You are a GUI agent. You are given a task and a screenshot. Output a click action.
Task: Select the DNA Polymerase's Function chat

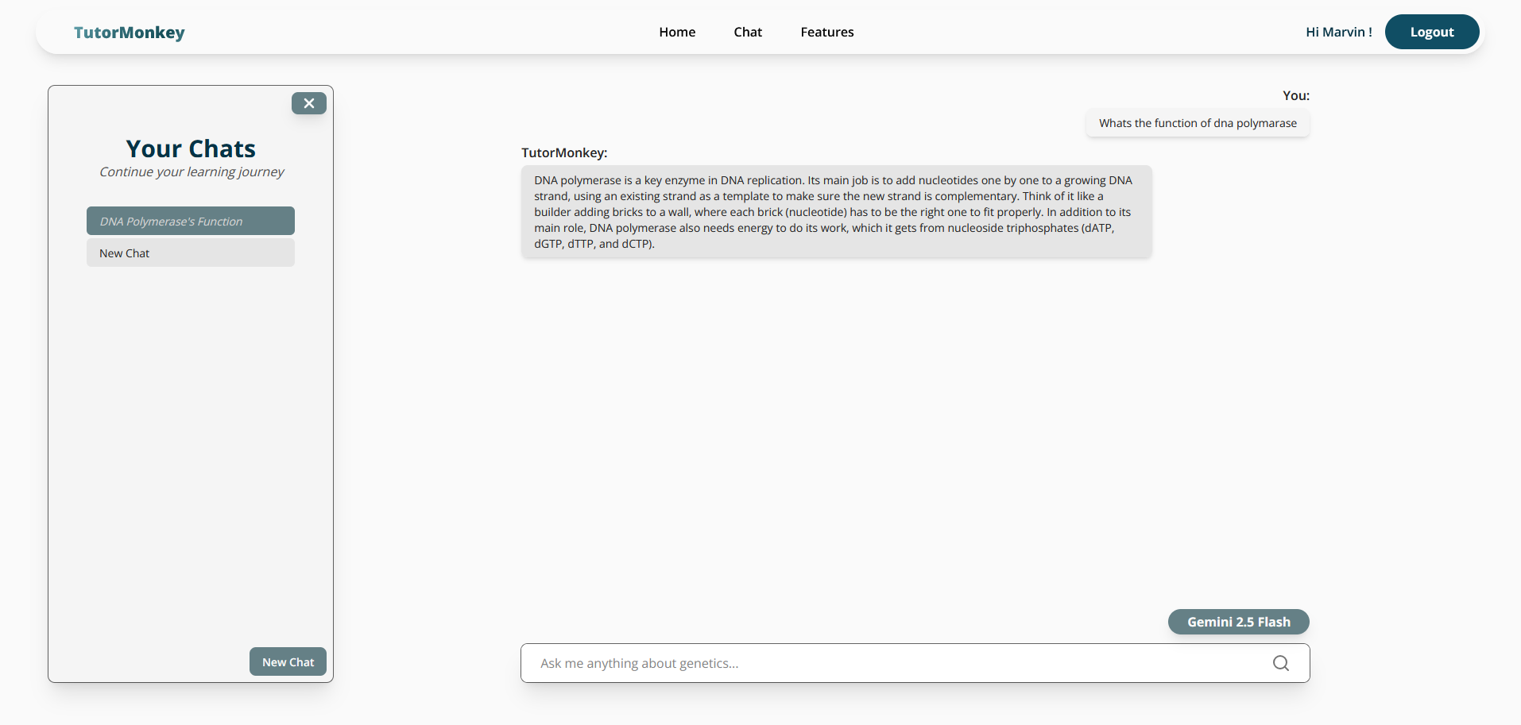[190, 221]
